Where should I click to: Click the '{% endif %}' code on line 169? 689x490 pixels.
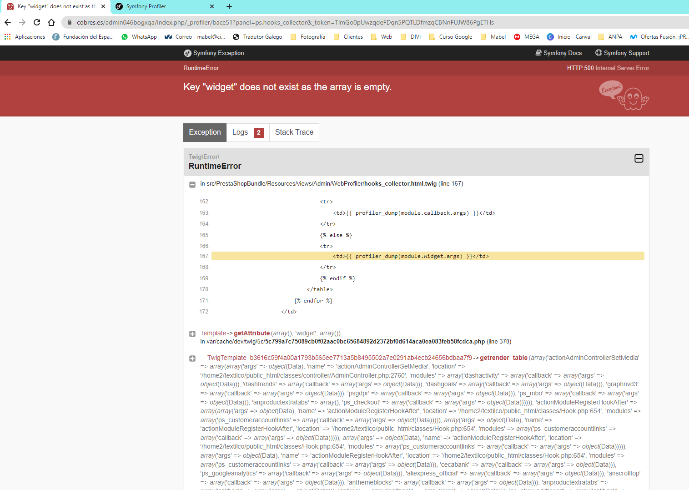pyautogui.click(x=338, y=278)
